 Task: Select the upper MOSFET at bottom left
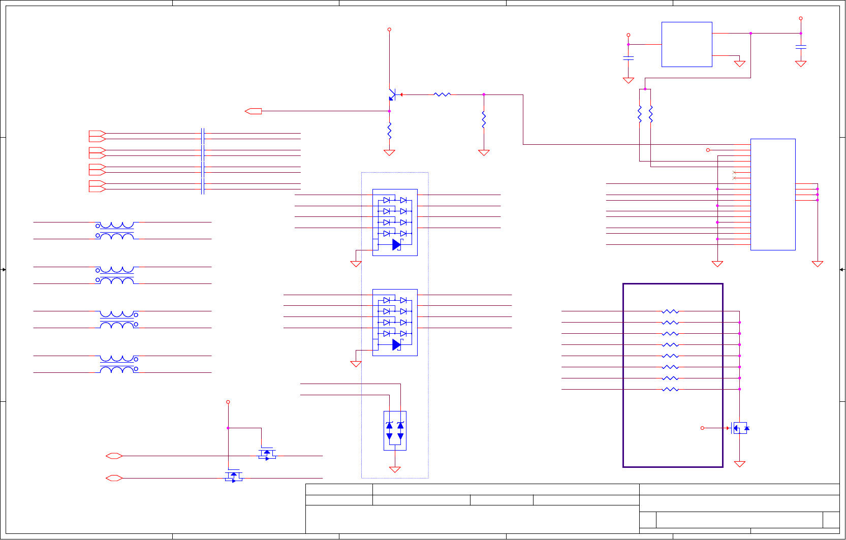267,453
